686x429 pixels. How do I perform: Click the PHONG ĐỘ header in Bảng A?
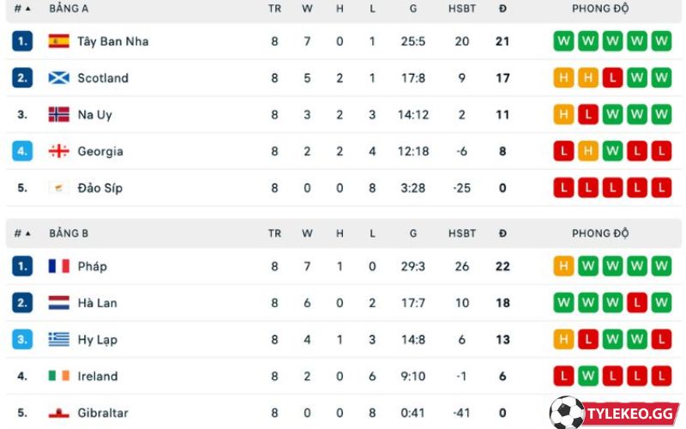click(x=600, y=9)
